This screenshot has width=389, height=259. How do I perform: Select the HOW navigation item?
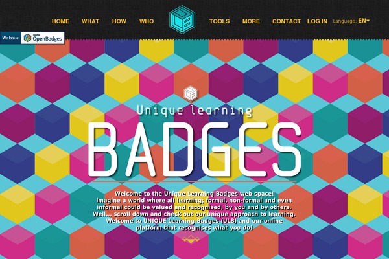119,21
